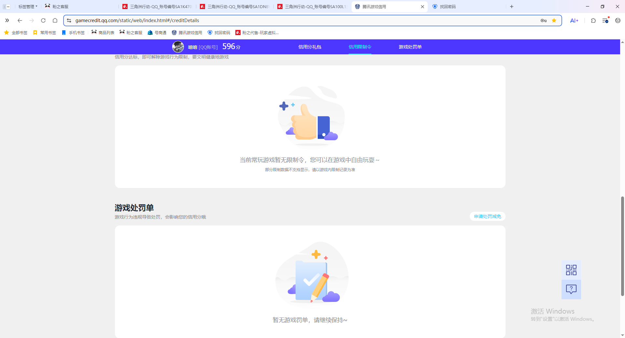Screen dimensions: 625x338
Task: Open the password manager key icon
Action: [543, 20]
